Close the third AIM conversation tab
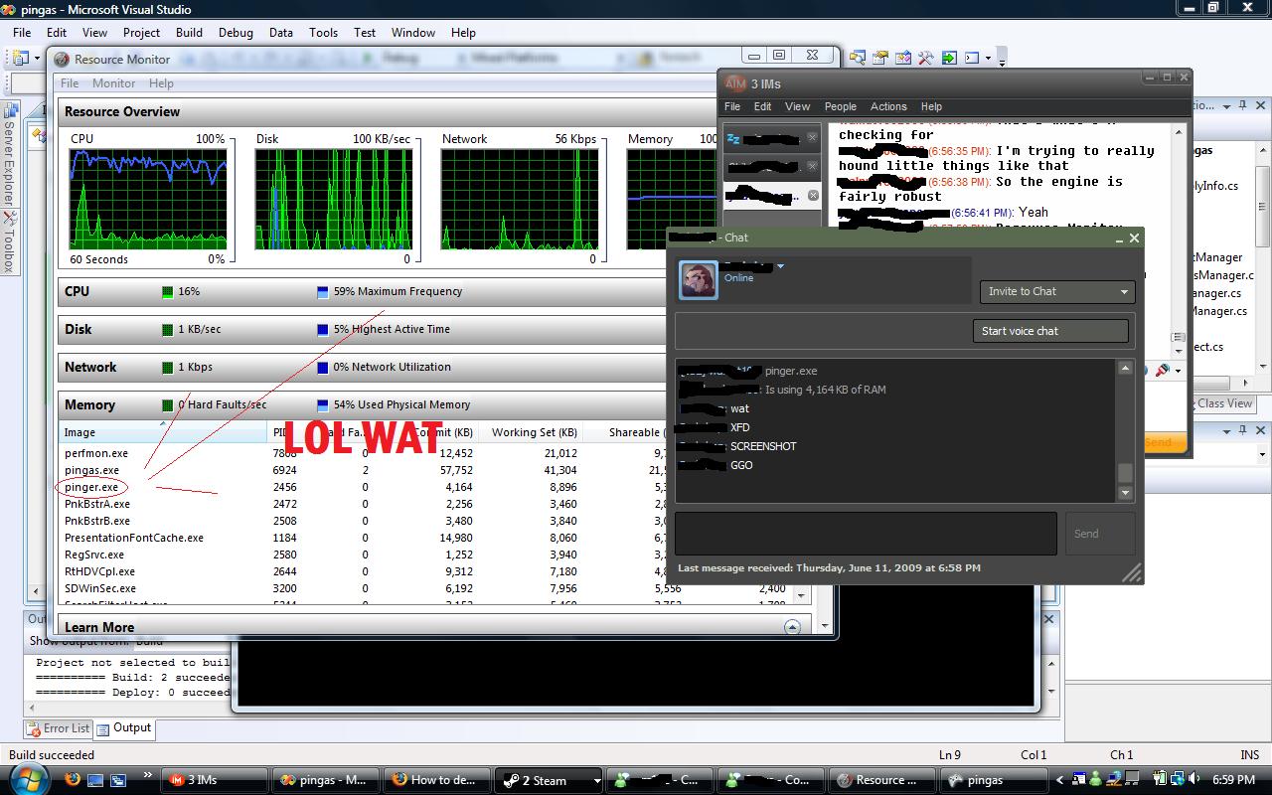 coord(812,195)
